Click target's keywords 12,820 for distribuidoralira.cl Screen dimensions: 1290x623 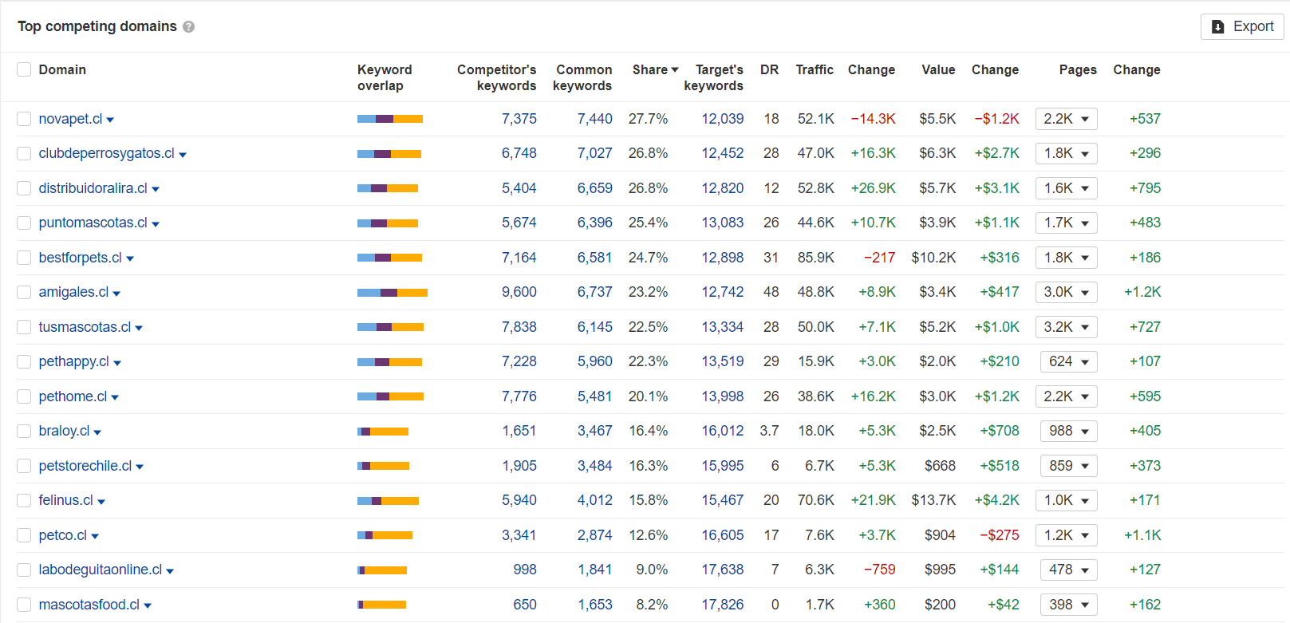point(723,188)
